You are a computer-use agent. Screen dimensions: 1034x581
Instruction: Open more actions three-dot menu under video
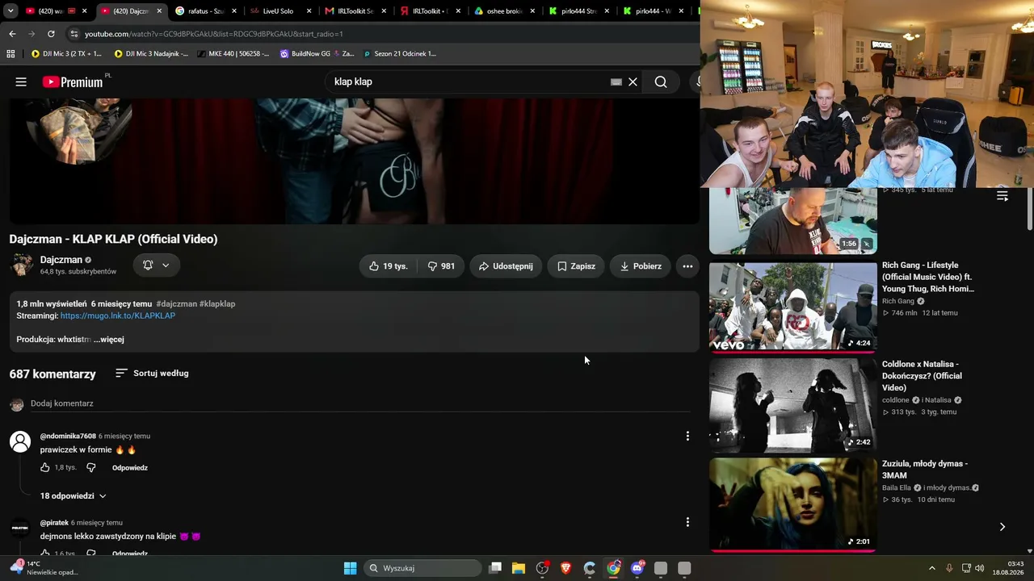[x=687, y=266]
